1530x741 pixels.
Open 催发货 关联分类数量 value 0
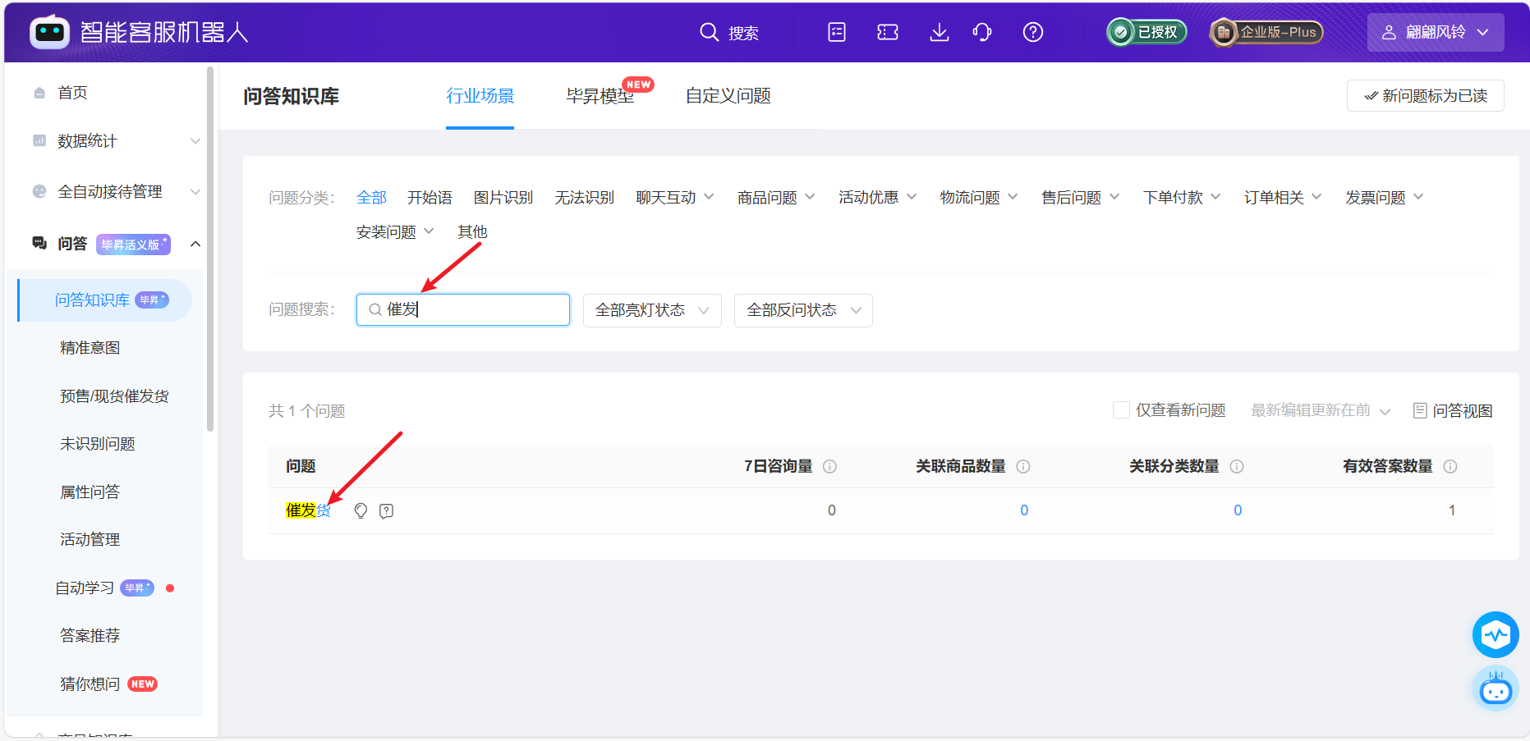1238,510
